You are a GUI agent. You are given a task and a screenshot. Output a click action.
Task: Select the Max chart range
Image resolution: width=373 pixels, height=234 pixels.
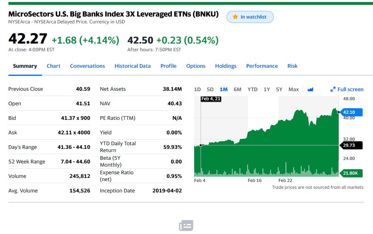coord(293,90)
